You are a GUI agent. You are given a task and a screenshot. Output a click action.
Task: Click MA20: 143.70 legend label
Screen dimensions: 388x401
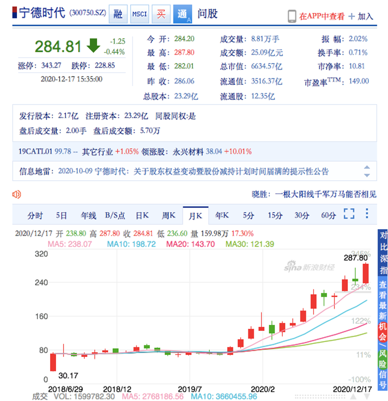[191, 244]
